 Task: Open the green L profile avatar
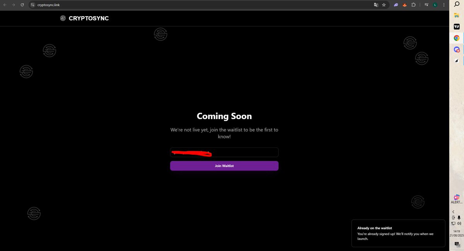435,5
